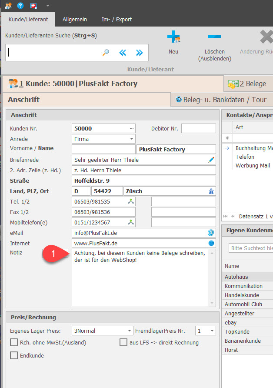This screenshot has height=388, width=273.
Task: Open the Eigenes Lager Preis dropdown
Action: [x=129, y=331]
